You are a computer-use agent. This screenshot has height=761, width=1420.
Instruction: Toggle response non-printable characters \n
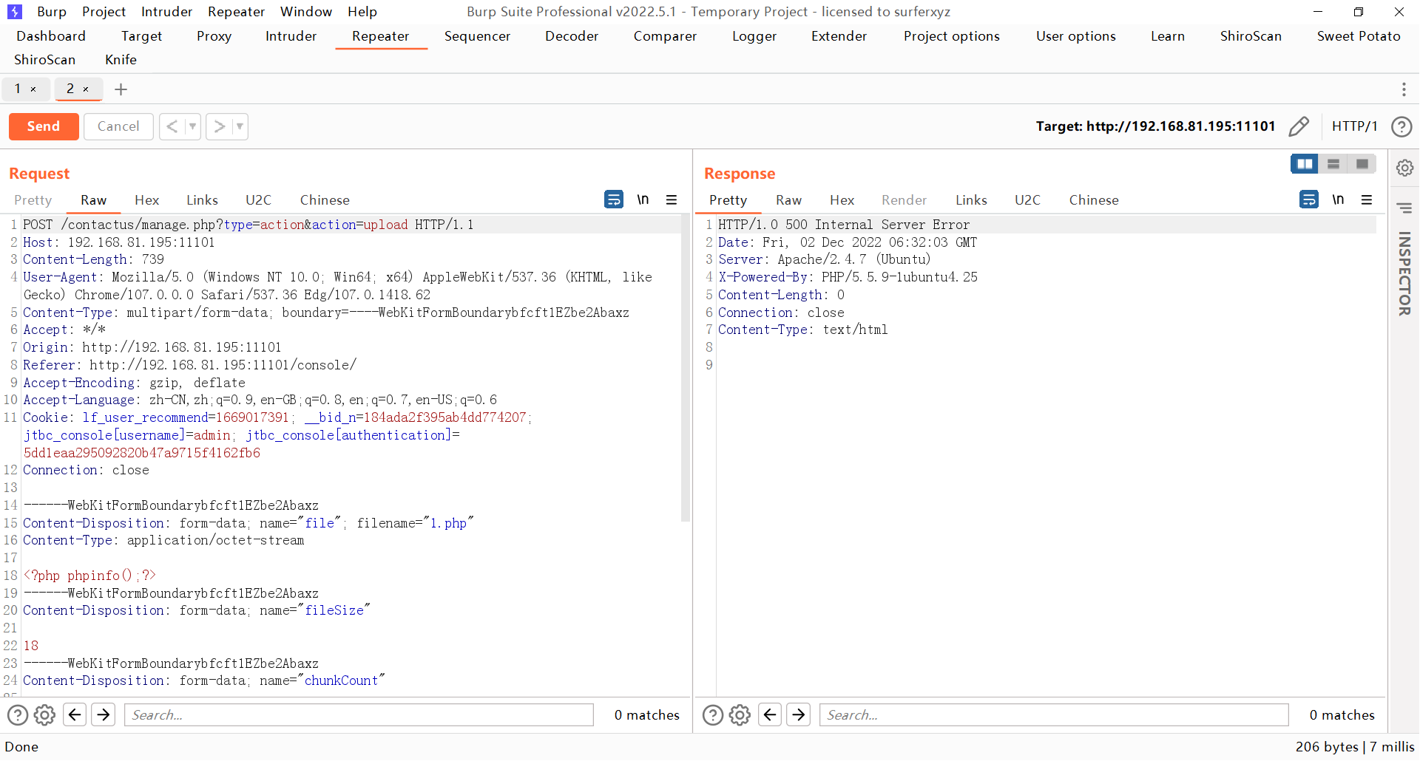pyautogui.click(x=1338, y=199)
